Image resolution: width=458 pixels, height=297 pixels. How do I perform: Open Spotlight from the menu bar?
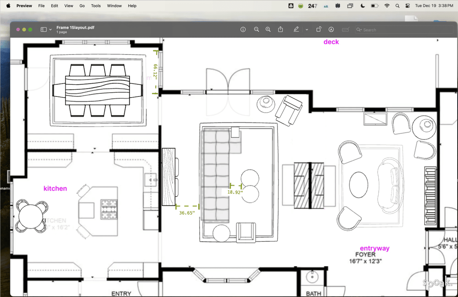click(x=397, y=6)
